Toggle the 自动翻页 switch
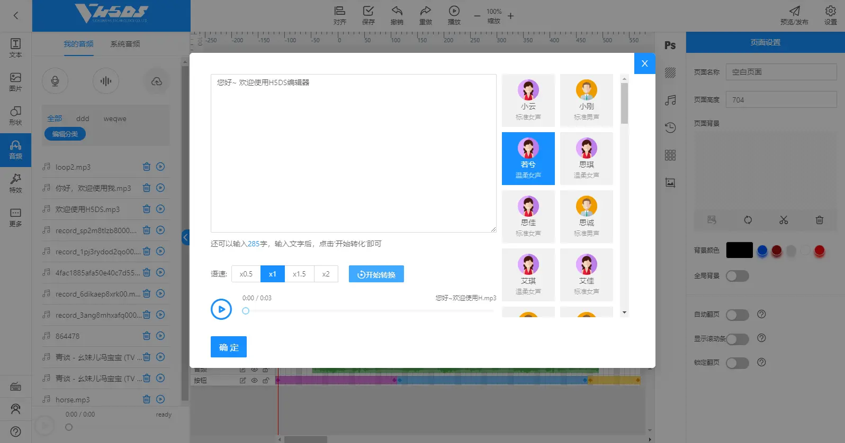Viewport: 845px width, 443px height. pyautogui.click(x=737, y=315)
